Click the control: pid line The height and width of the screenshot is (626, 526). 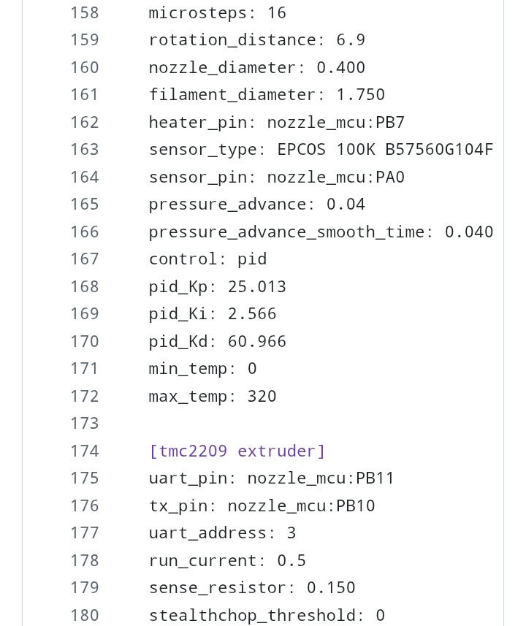[207, 259]
